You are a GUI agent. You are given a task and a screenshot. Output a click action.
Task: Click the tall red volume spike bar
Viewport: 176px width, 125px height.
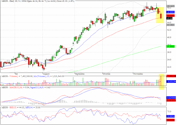161,81
